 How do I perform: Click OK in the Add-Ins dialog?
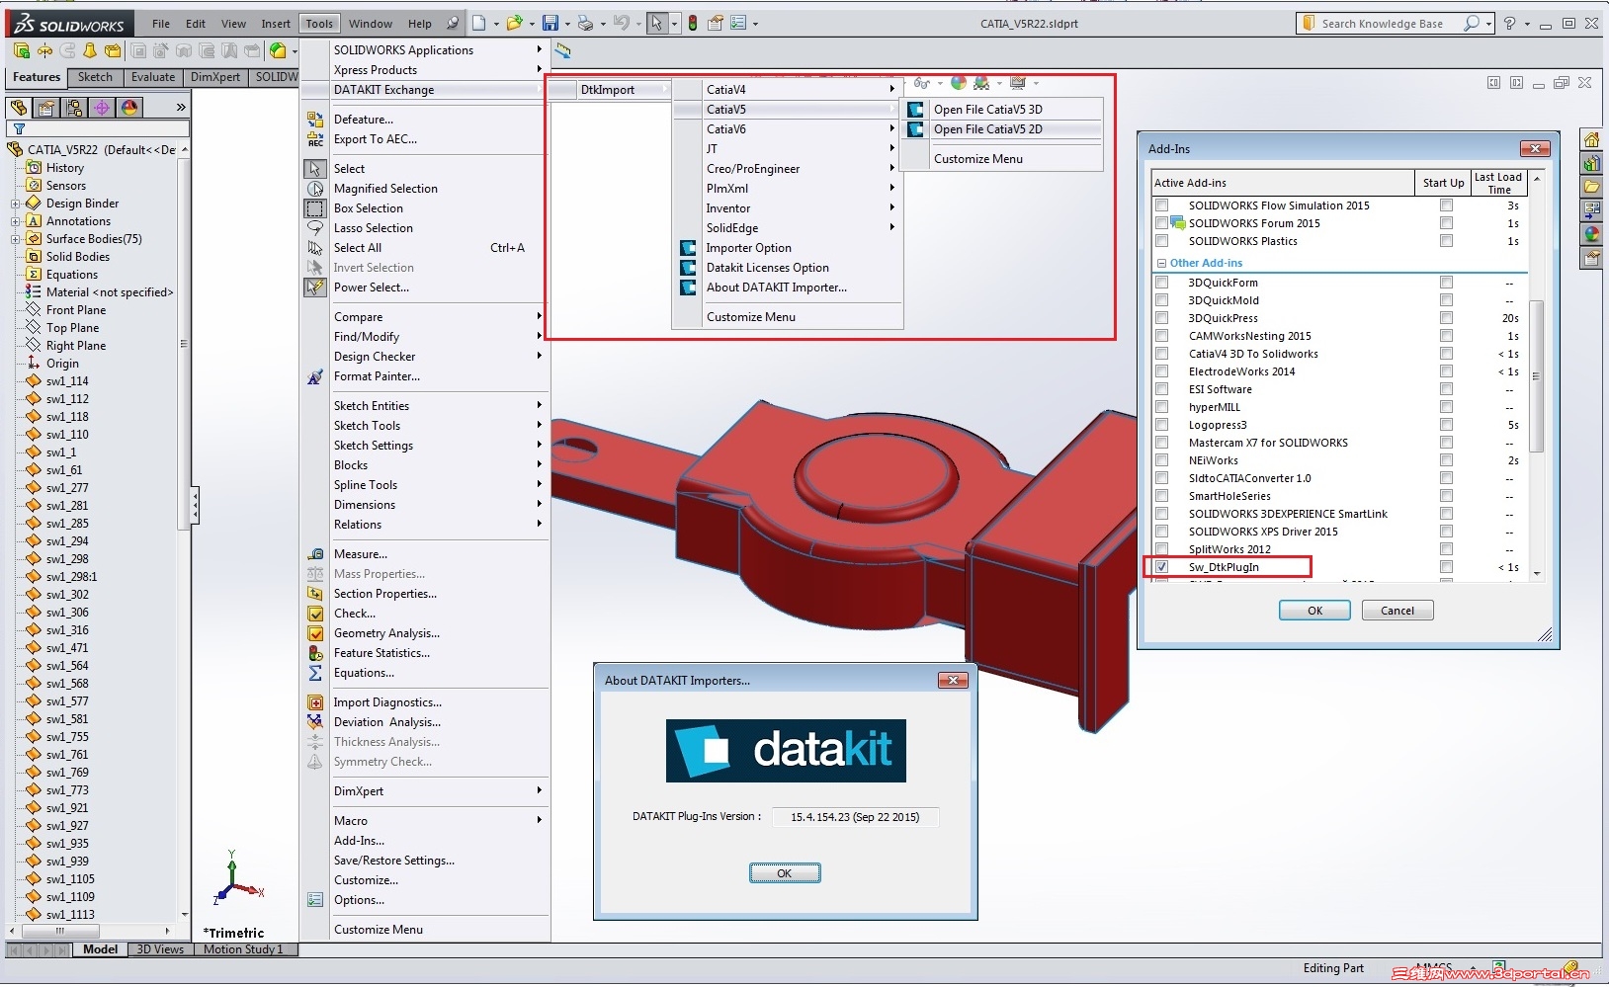tap(1314, 611)
